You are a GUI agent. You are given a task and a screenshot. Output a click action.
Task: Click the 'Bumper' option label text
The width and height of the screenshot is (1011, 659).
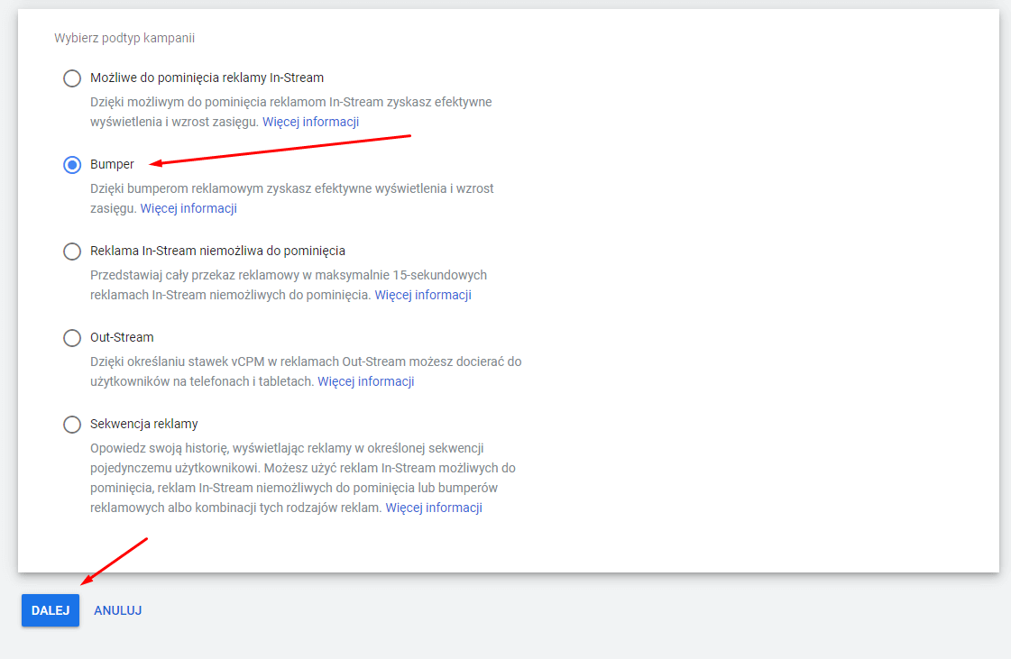112,165
